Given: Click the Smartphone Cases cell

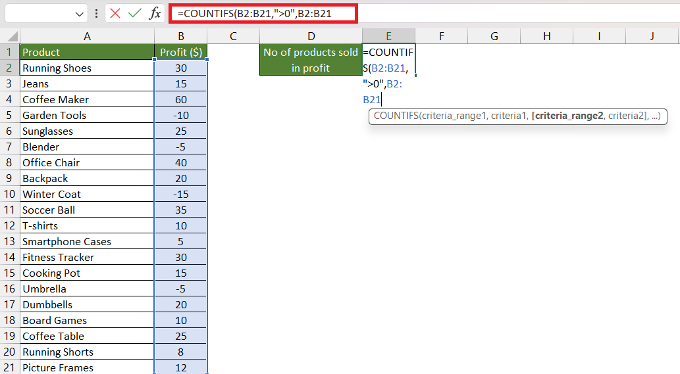Looking at the screenshot, I should [x=87, y=241].
